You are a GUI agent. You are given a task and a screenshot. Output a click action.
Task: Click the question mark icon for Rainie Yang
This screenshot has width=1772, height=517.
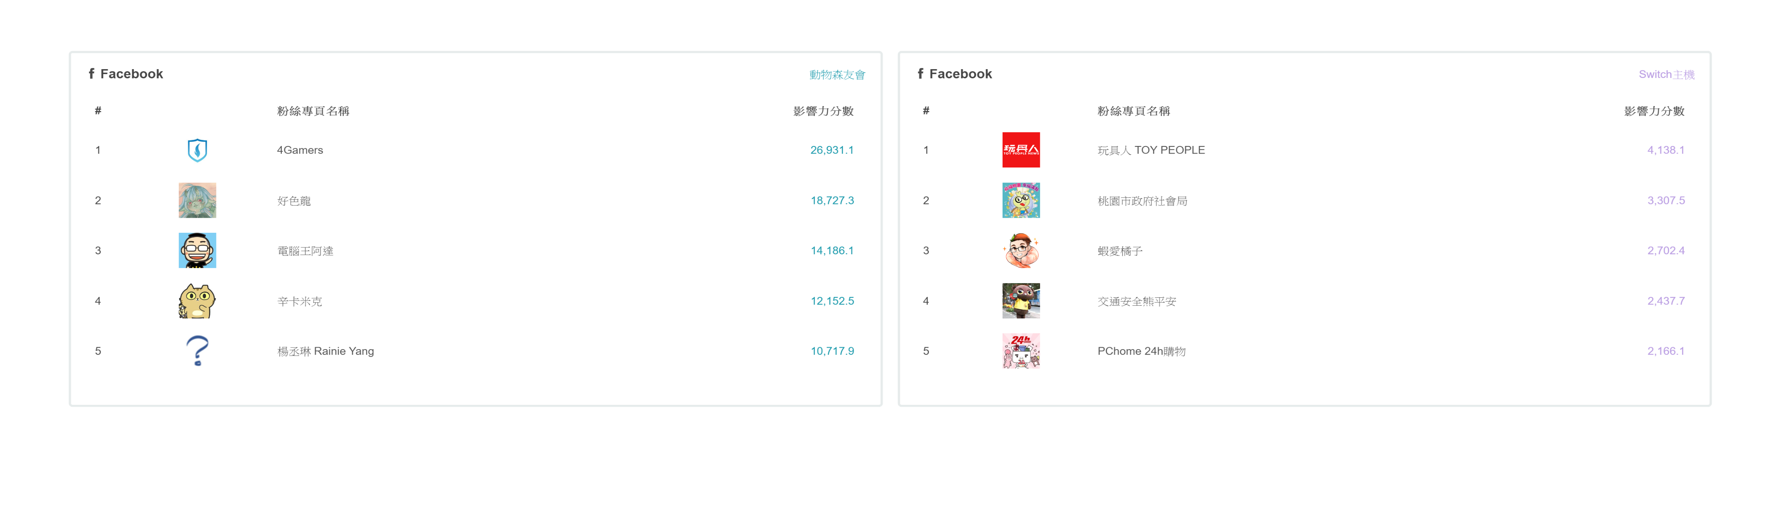coord(197,351)
